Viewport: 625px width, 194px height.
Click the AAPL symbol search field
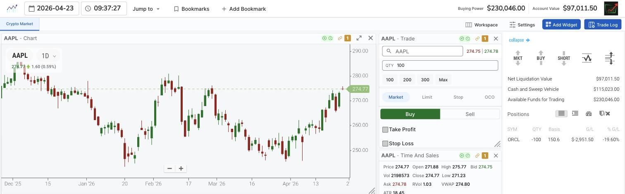[x=422, y=51]
